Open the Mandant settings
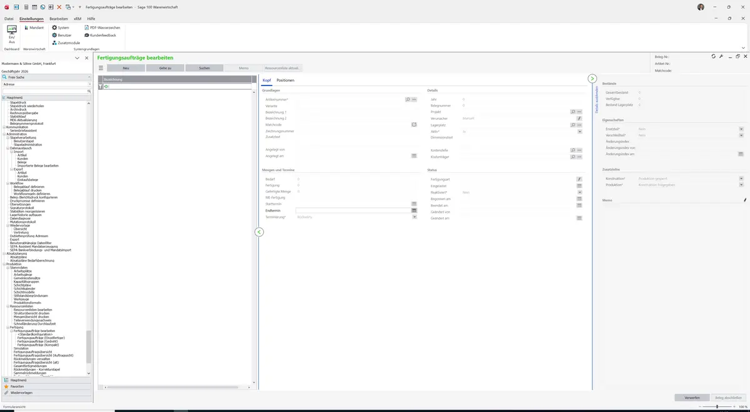Image resolution: width=750 pixels, height=412 pixels. tap(34, 27)
